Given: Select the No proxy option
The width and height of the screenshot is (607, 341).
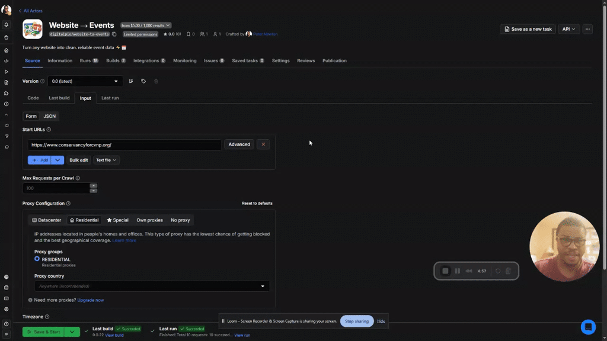Looking at the screenshot, I should tap(180, 220).
